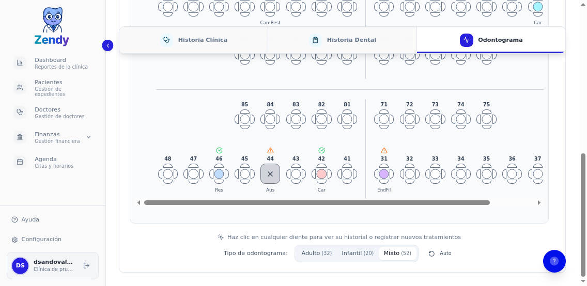Select tooth 36 in the odontogram
Image resolution: width=587 pixels, height=286 pixels.
point(512,174)
